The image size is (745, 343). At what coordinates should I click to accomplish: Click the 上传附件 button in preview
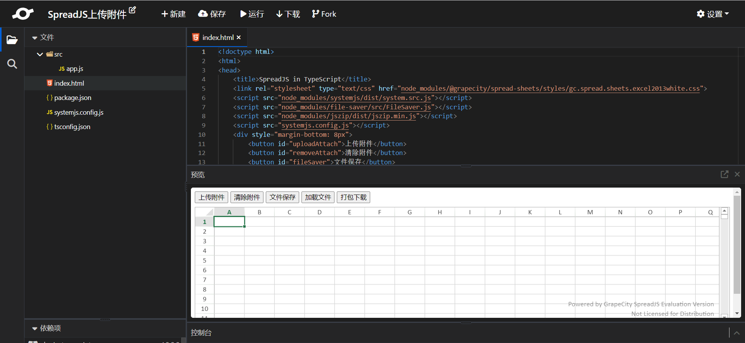211,197
